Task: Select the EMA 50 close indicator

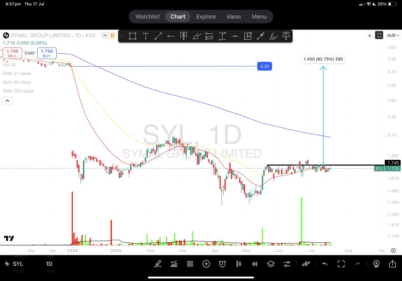Action: [17, 82]
